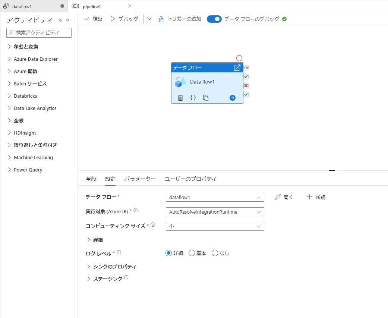Expand the シンクのプロパティ section
The image size is (388, 318).
111,267
